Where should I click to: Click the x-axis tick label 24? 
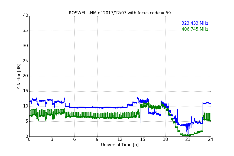(210, 139)
